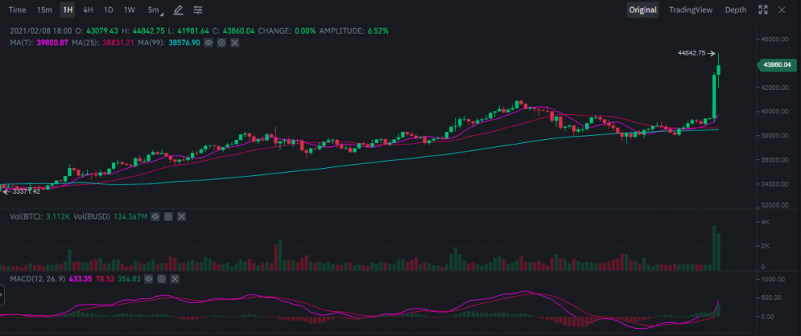Expand the 5m interval dropdown
The width and height of the screenshot is (801, 336).
point(156,10)
